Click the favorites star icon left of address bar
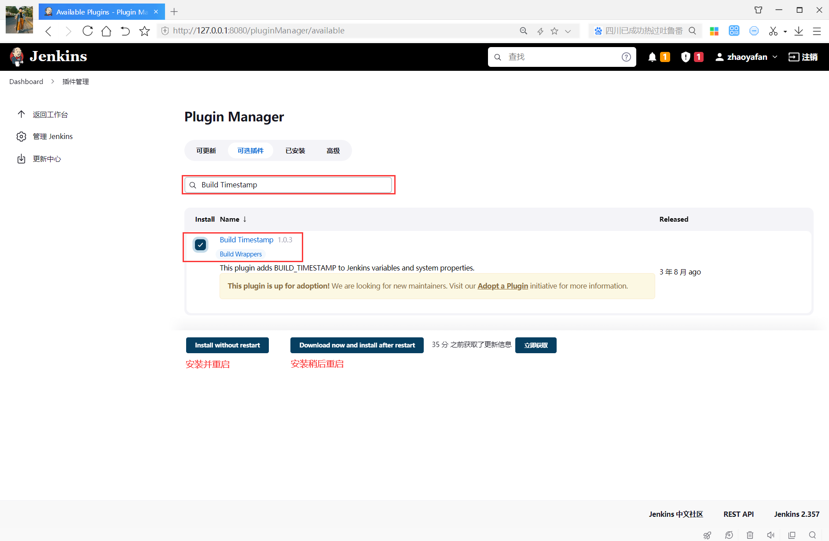Image resolution: width=829 pixels, height=541 pixels. [x=144, y=31]
